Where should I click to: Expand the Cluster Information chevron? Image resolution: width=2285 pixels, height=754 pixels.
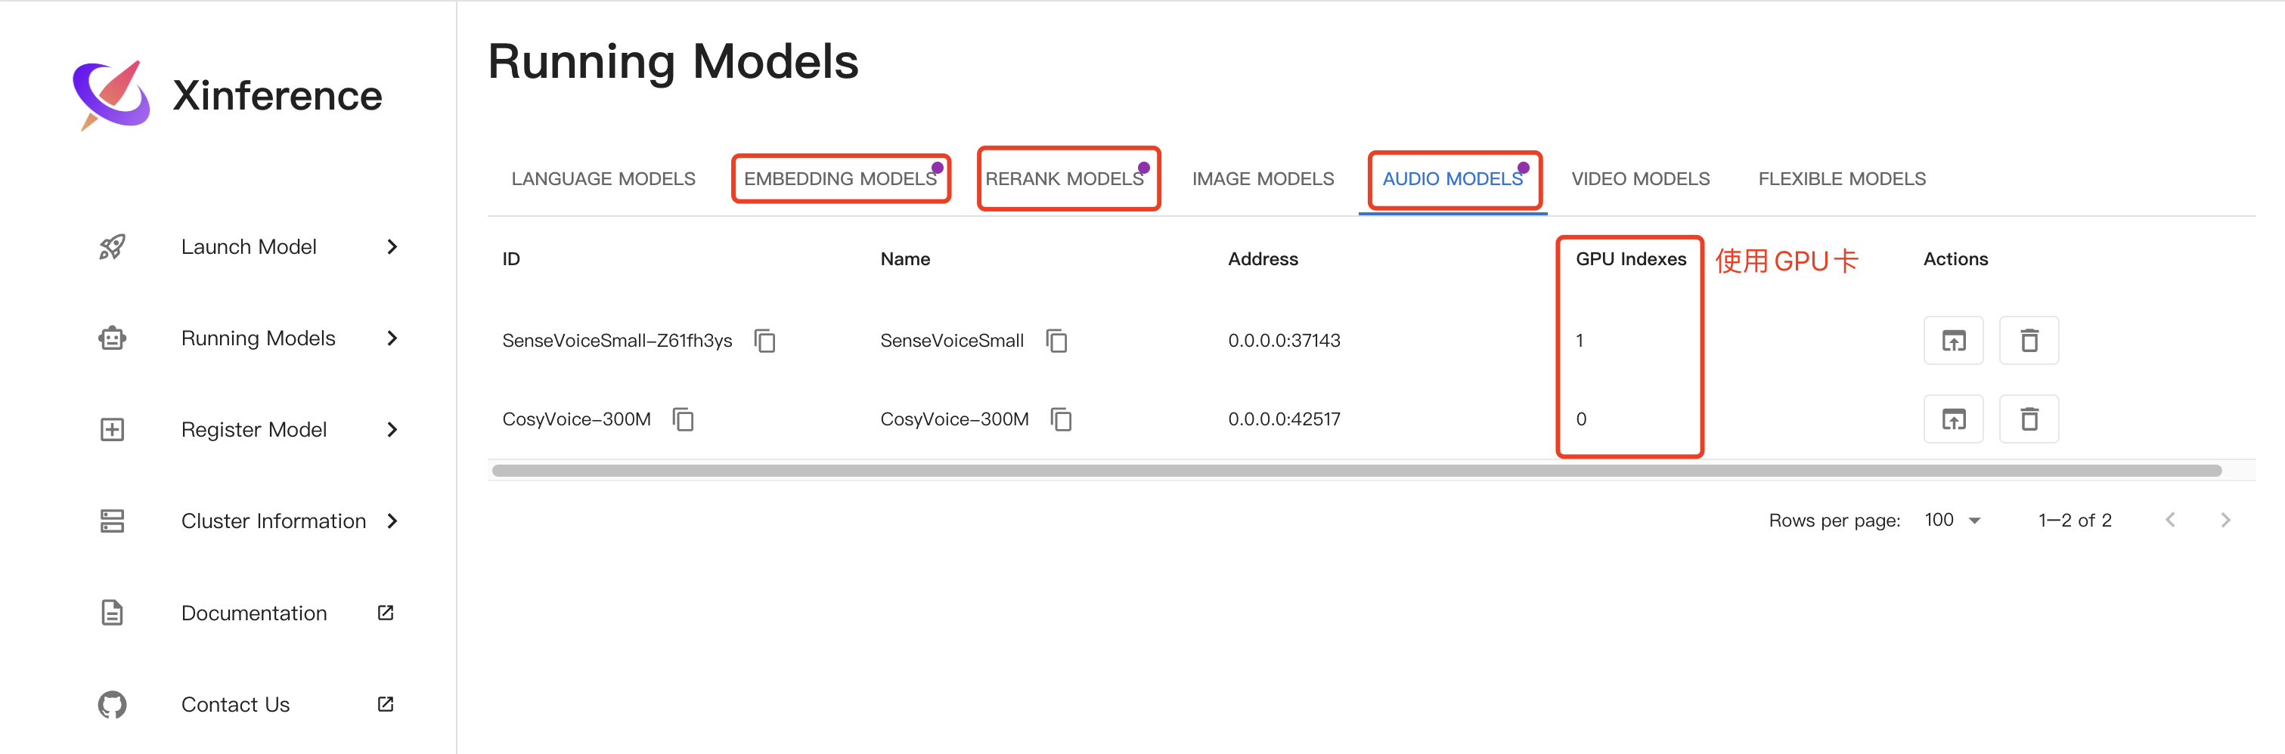coord(392,521)
